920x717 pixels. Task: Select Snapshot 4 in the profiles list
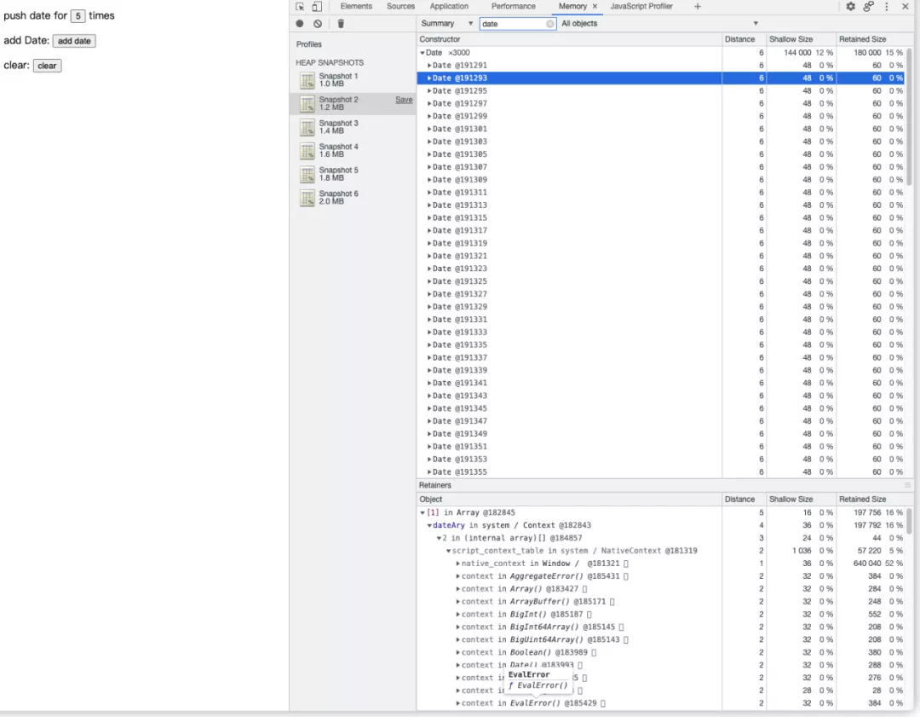tap(353, 150)
